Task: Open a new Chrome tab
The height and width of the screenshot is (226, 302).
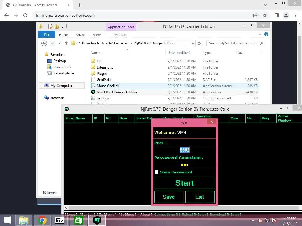Action: click(x=80, y=5)
